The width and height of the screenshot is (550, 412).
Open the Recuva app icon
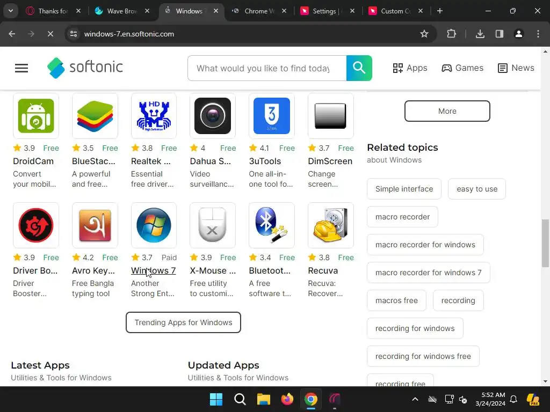pyautogui.click(x=330, y=225)
